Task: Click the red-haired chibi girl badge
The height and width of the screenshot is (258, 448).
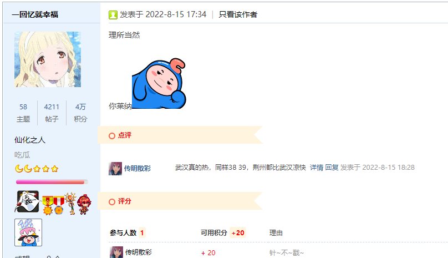Action: click(84, 204)
